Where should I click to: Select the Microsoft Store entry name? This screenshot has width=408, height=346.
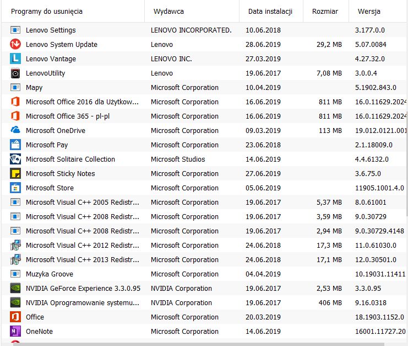[50, 188]
